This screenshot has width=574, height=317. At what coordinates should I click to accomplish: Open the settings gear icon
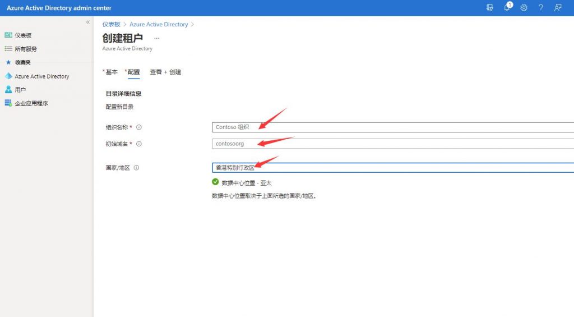pos(524,8)
